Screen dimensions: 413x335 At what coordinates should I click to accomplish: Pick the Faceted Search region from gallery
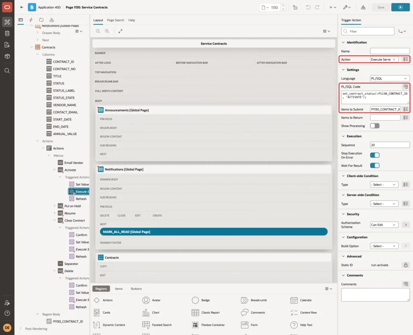(x=157, y=325)
